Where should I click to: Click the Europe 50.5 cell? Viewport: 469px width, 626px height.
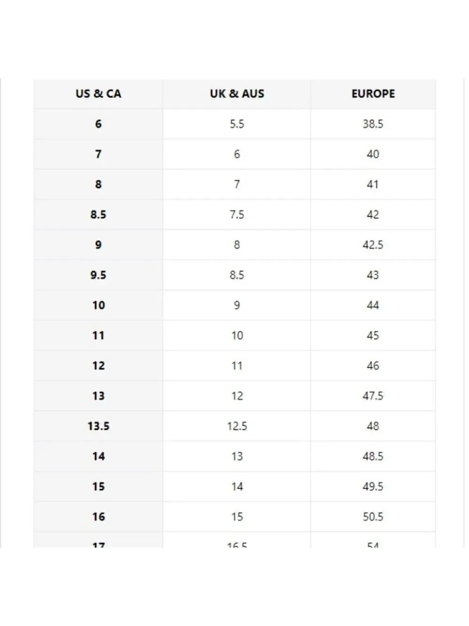[373, 517]
